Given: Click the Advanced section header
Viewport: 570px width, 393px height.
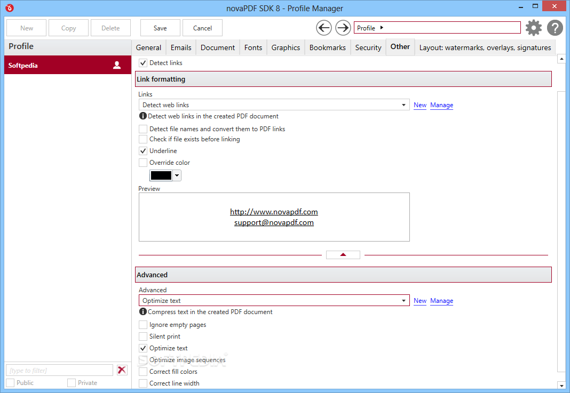Looking at the screenshot, I should coord(343,275).
